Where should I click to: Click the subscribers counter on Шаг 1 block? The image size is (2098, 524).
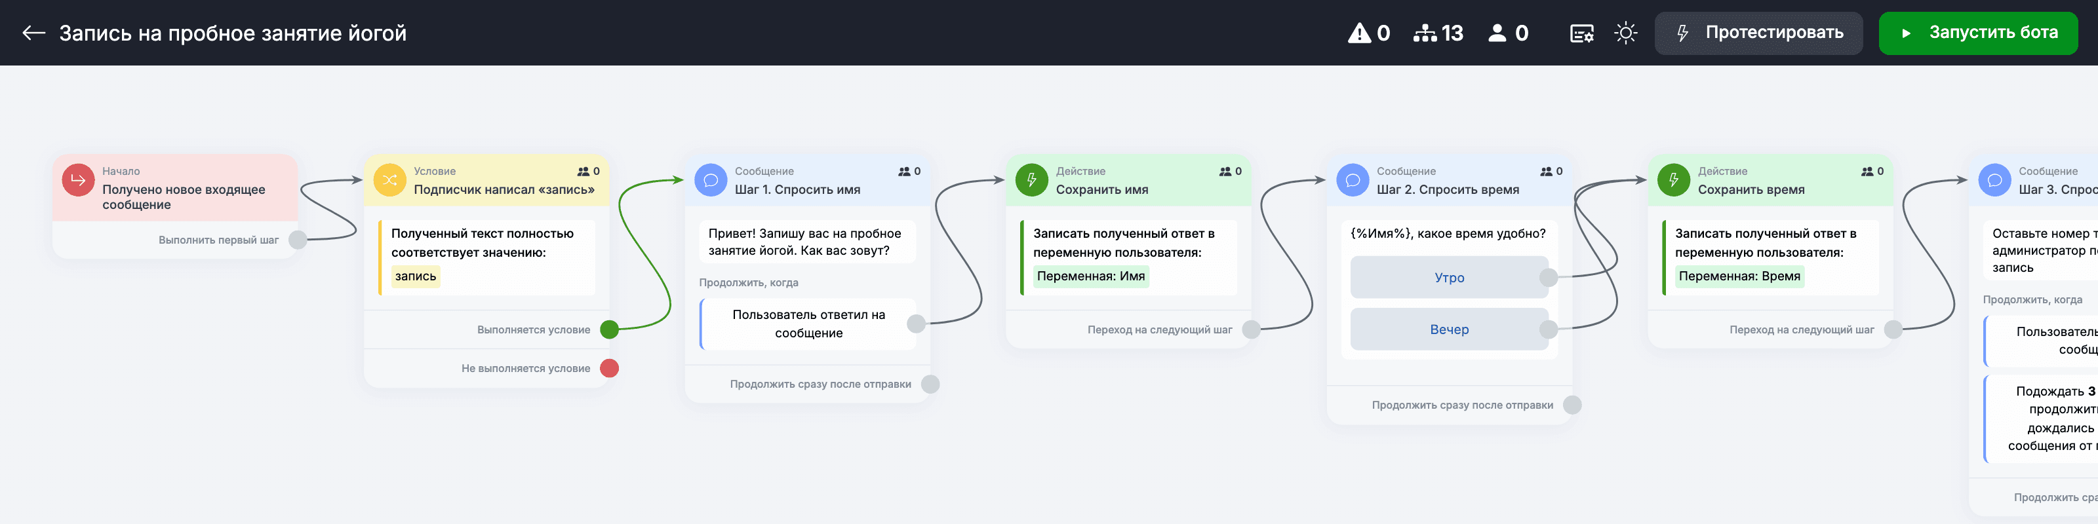[x=909, y=172]
